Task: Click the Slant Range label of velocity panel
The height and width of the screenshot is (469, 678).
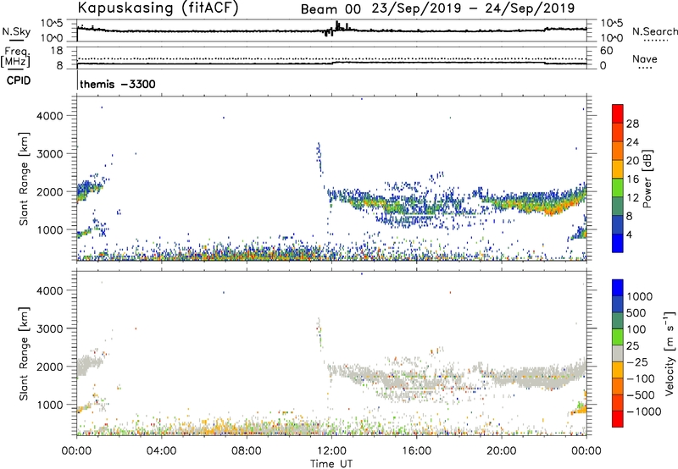Action: pos(24,354)
